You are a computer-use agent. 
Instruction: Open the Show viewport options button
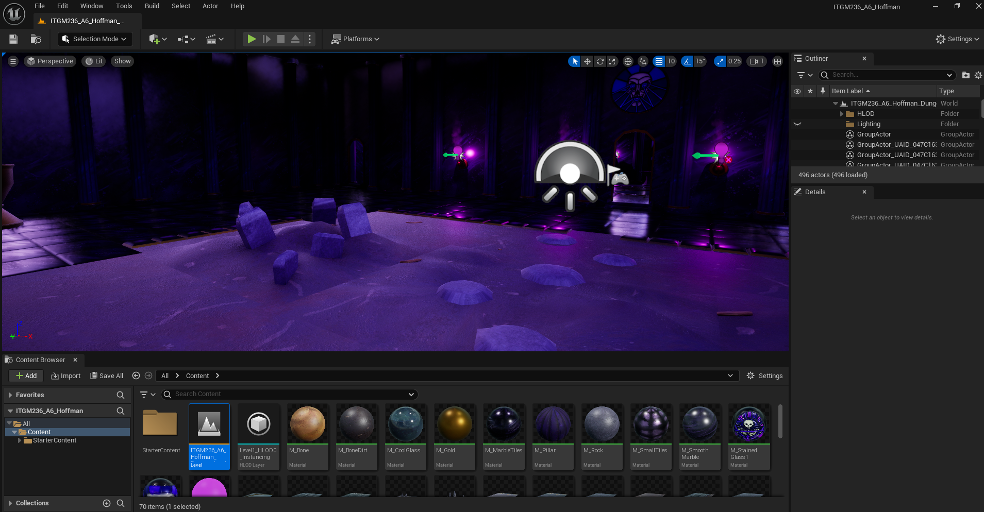pos(123,61)
